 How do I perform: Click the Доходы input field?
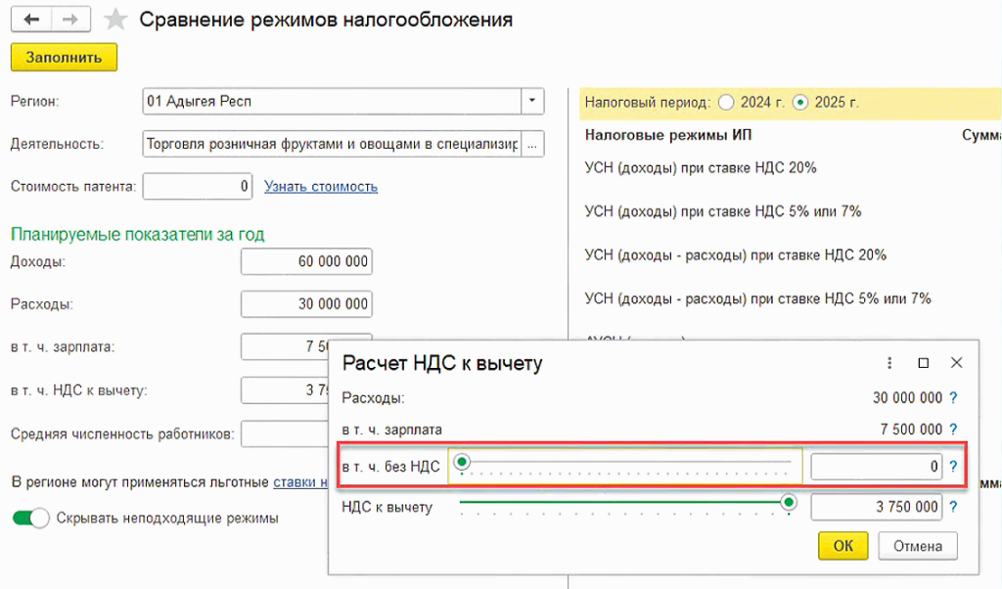coord(306,261)
